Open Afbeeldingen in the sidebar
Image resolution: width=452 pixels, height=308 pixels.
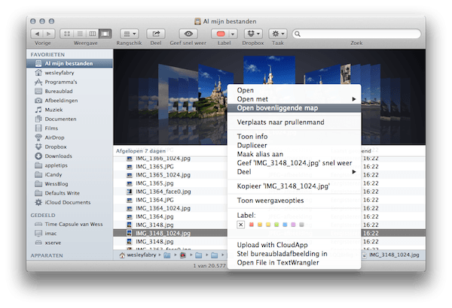point(69,101)
